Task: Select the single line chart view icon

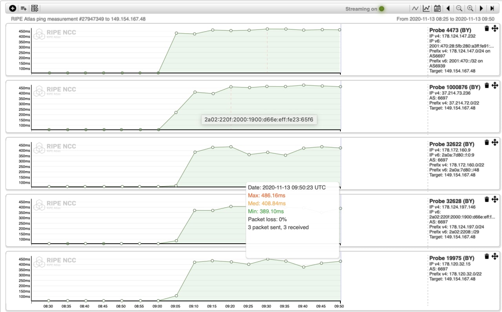Action: (415, 8)
